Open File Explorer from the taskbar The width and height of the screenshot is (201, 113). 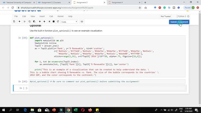pos(32,110)
